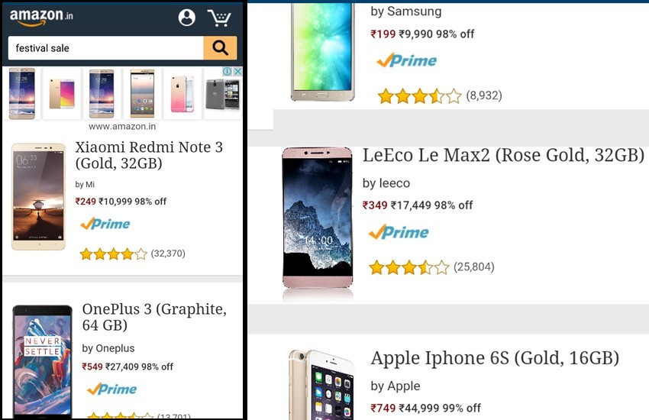This screenshot has width=649, height=420.
Task: Open the Xiaomi Redmi Note 3 product title
Action: [x=149, y=155]
